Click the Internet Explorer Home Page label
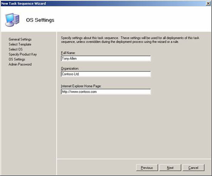 coord(81,86)
